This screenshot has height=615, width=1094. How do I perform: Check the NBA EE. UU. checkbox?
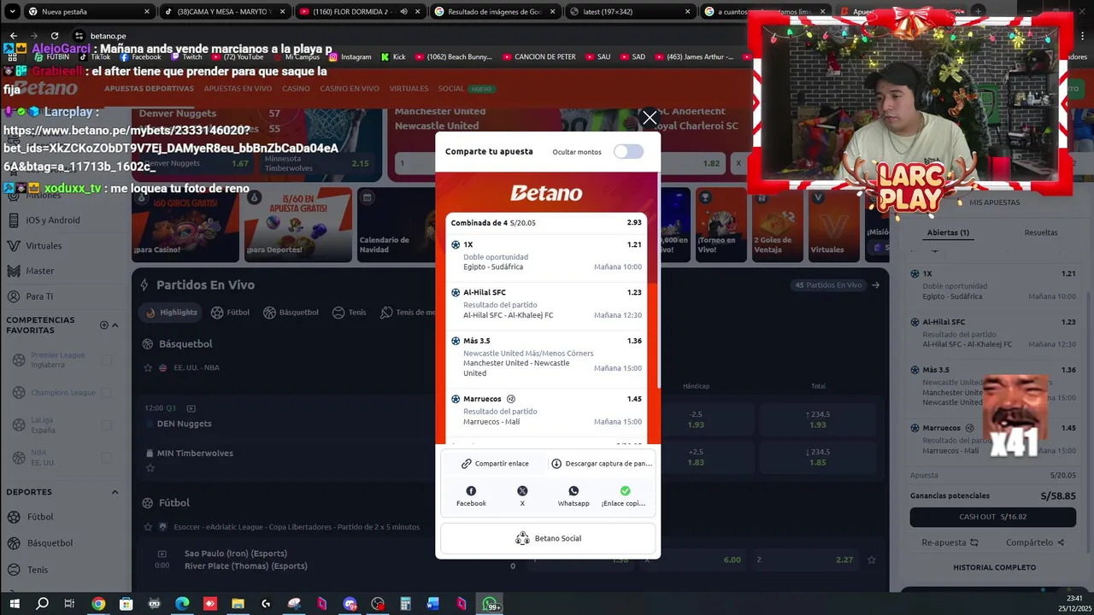(x=107, y=458)
